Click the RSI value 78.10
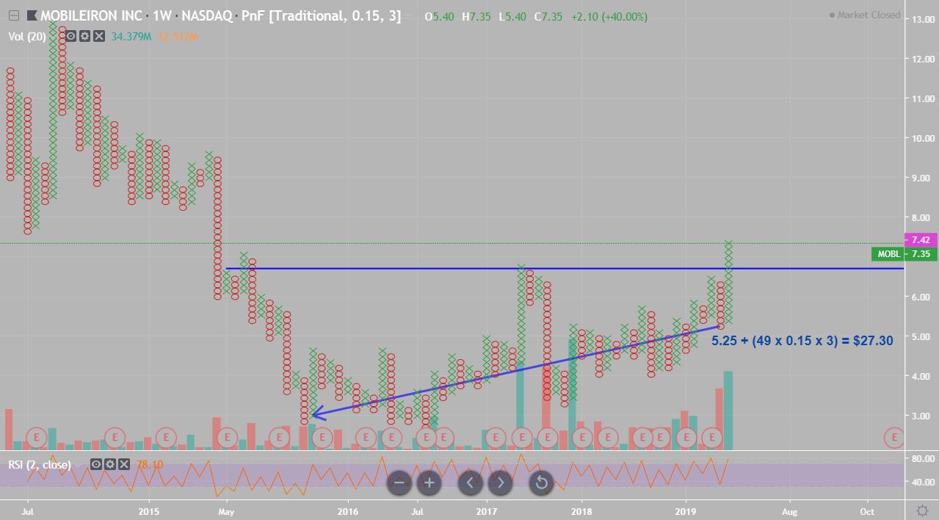The image size is (939, 520). pyautogui.click(x=150, y=465)
